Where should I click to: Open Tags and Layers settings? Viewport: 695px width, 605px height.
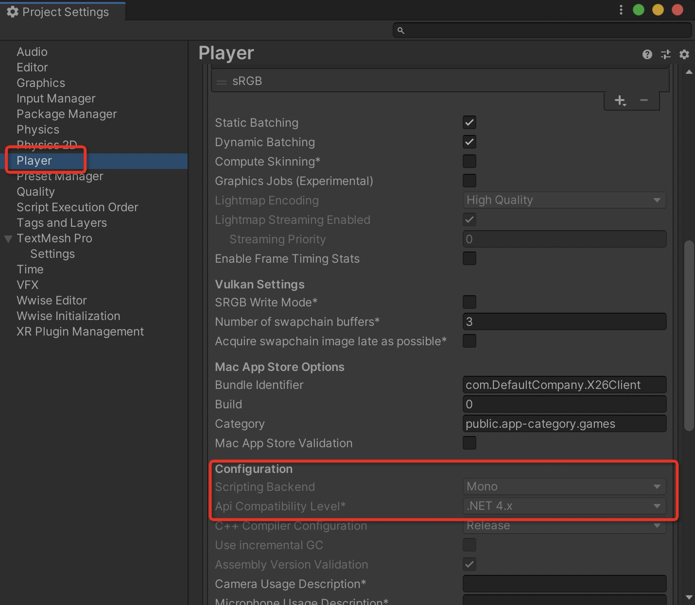[62, 223]
